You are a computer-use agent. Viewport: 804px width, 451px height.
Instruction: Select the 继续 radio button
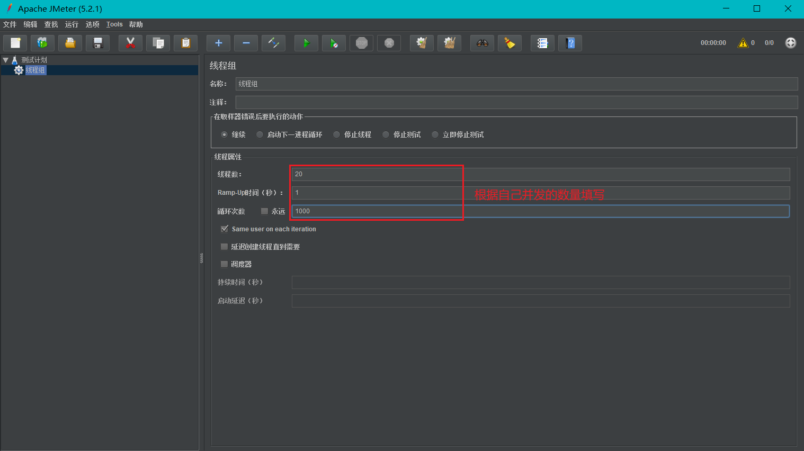(x=224, y=134)
